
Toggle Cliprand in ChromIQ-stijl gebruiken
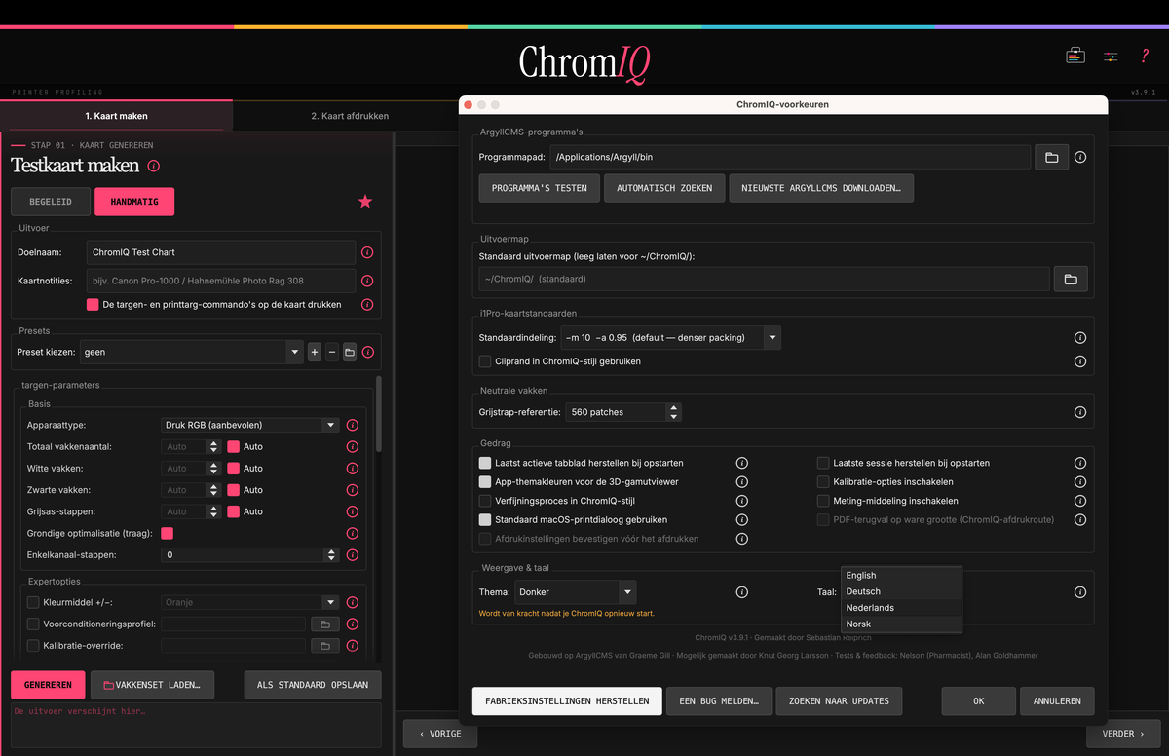point(485,361)
